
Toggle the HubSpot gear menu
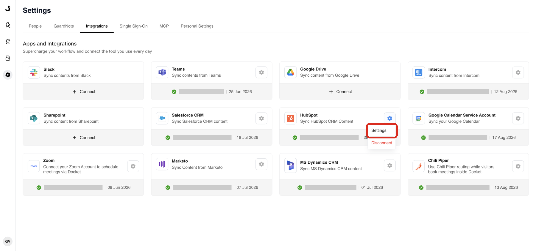390,118
